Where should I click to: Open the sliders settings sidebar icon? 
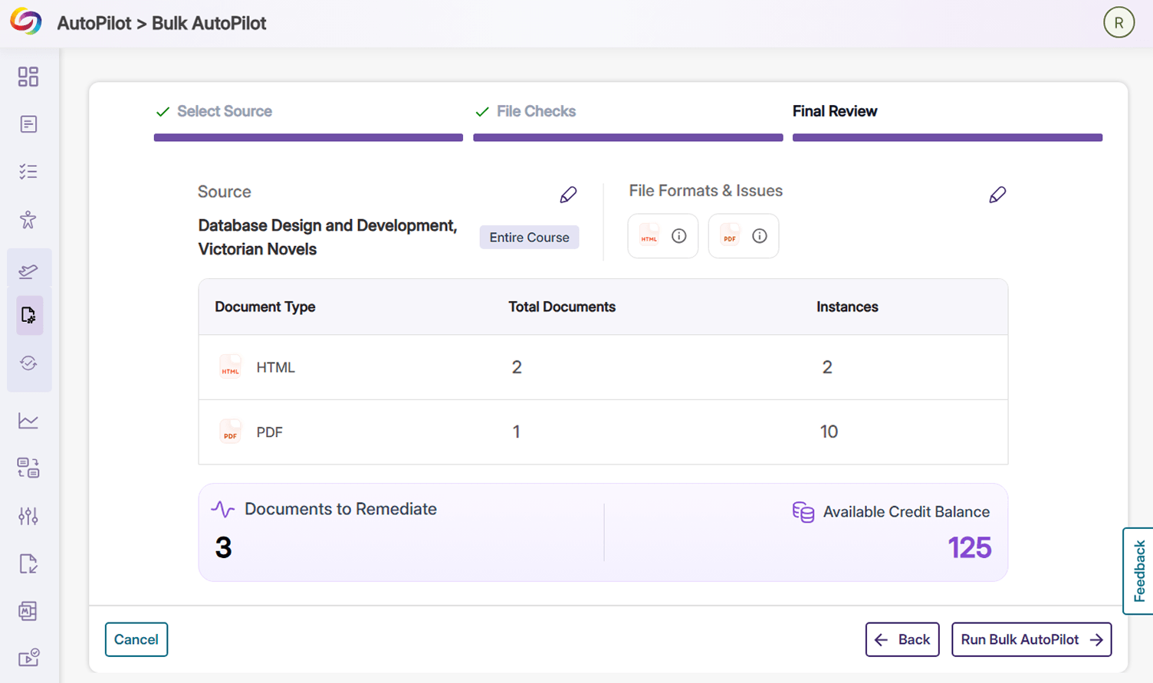pos(28,516)
